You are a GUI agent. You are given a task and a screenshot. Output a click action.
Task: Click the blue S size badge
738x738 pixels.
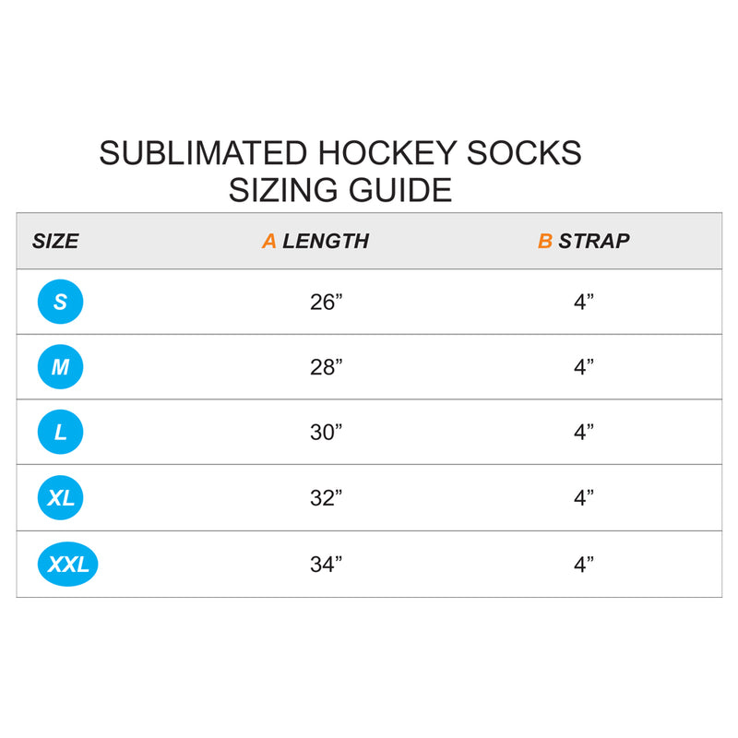coord(60,302)
